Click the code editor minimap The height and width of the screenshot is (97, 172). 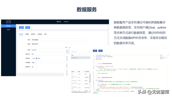coord(164,57)
